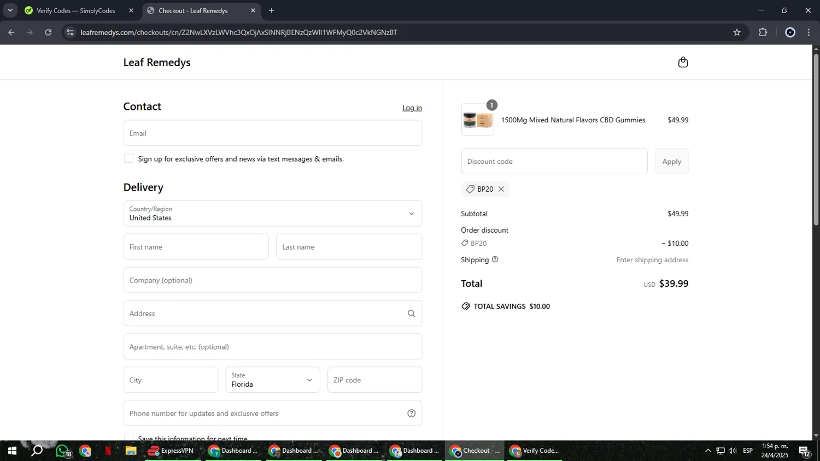Open ExpressVPN from the taskbar

(172, 451)
